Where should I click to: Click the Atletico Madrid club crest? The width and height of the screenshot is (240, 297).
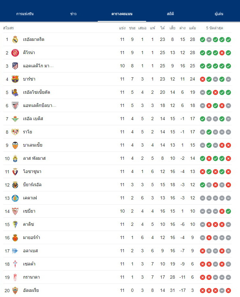(15, 66)
